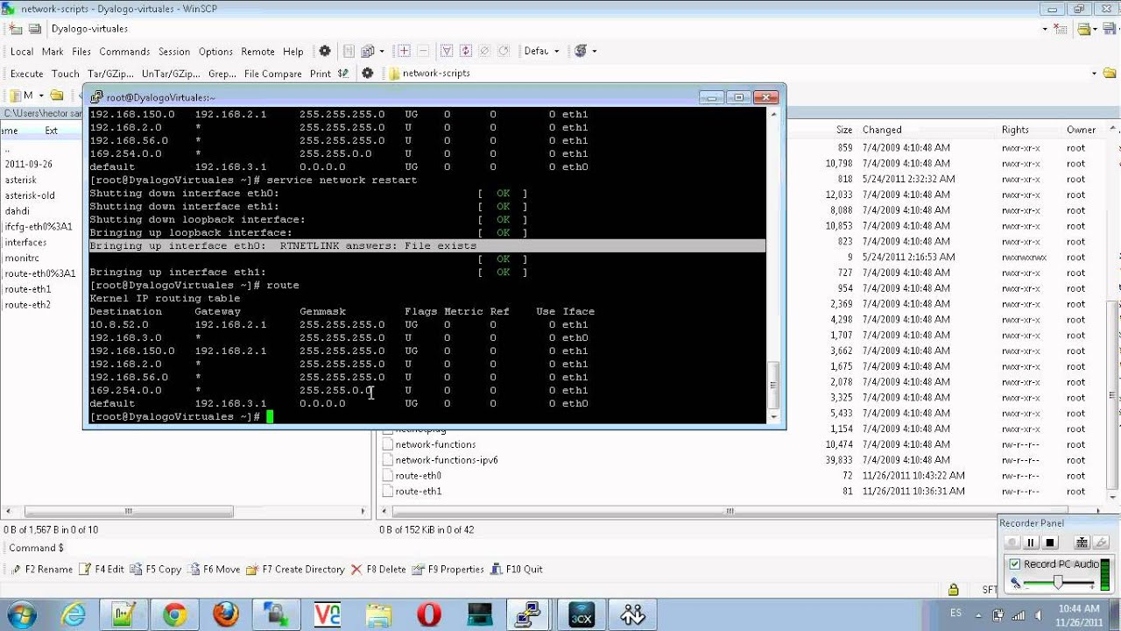
Task: Click F9 Properties button
Action: coord(448,570)
